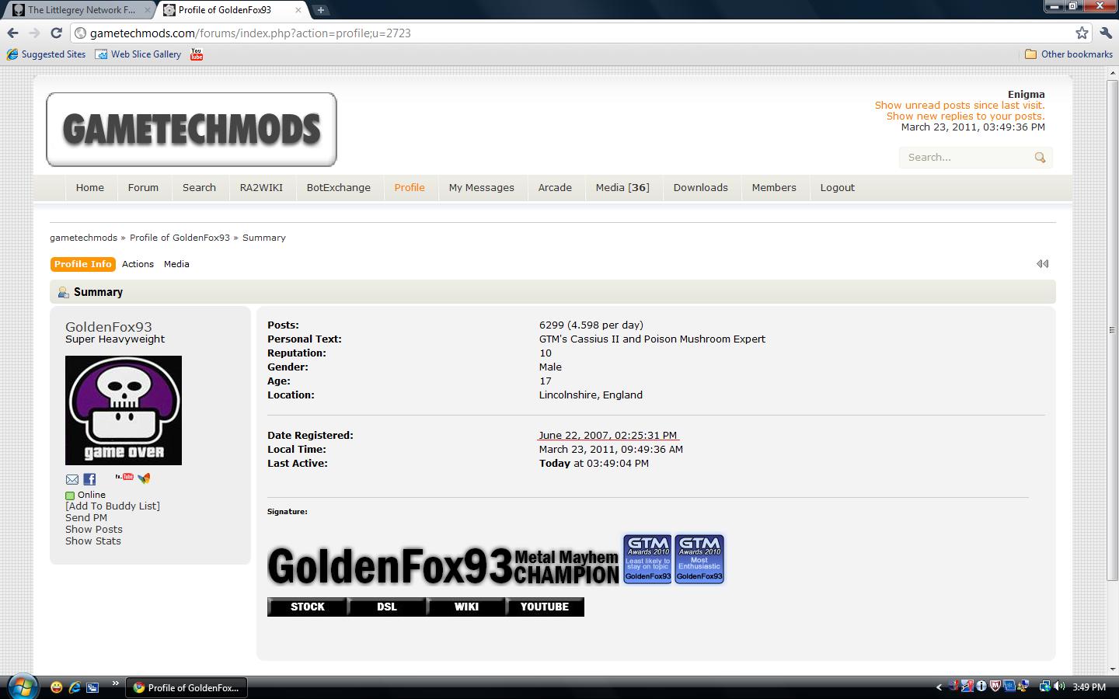
Task: Click the GAMETECHMODS logo banner
Action: [x=191, y=130]
